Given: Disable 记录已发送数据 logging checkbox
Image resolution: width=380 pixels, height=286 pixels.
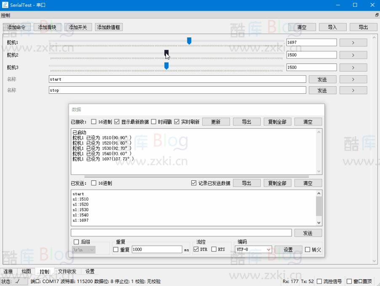Looking at the screenshot, I should [192, 183].
